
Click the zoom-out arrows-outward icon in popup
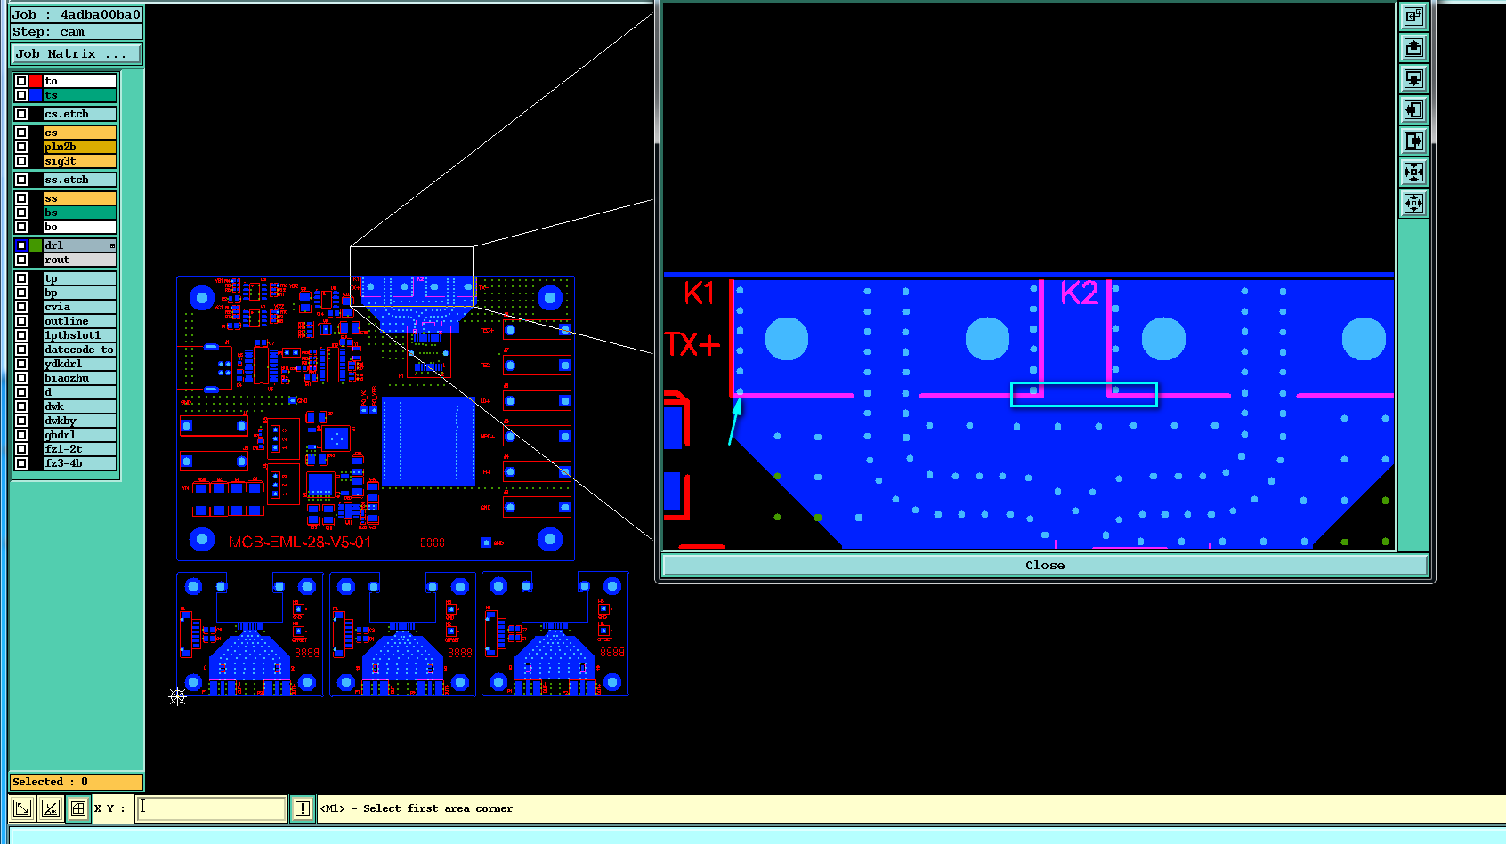[x=1413, y=203]
